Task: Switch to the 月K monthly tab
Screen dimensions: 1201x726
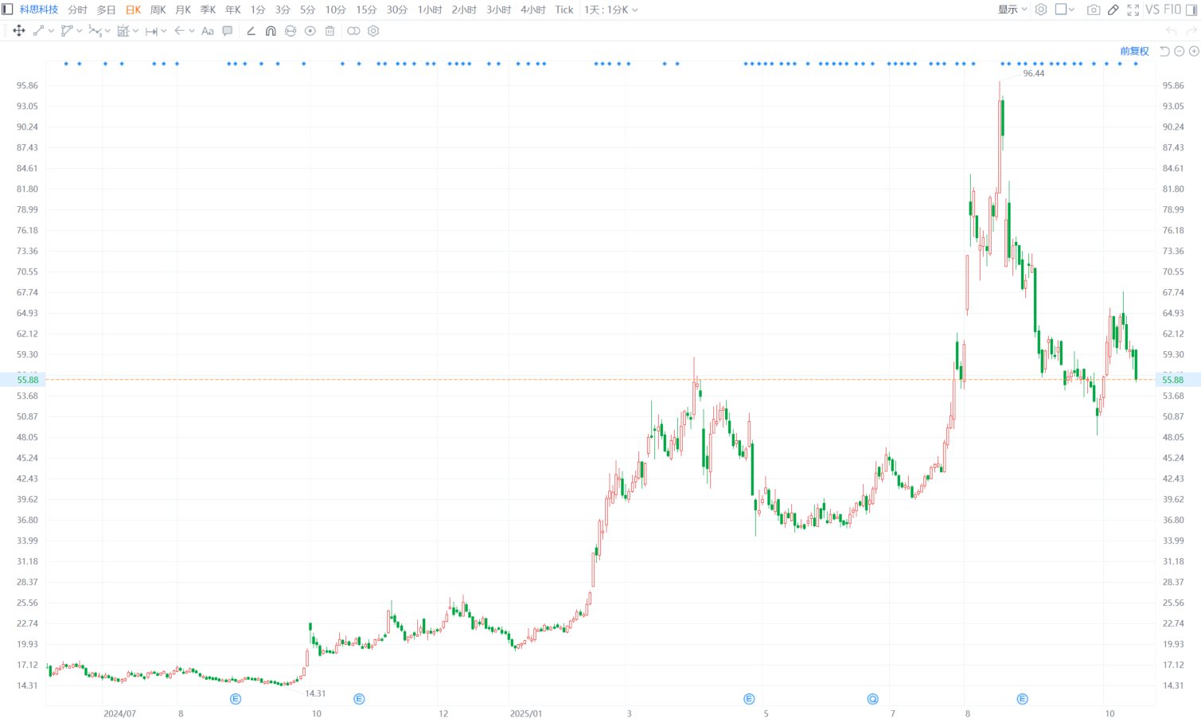Action: [x=183, y=10]
